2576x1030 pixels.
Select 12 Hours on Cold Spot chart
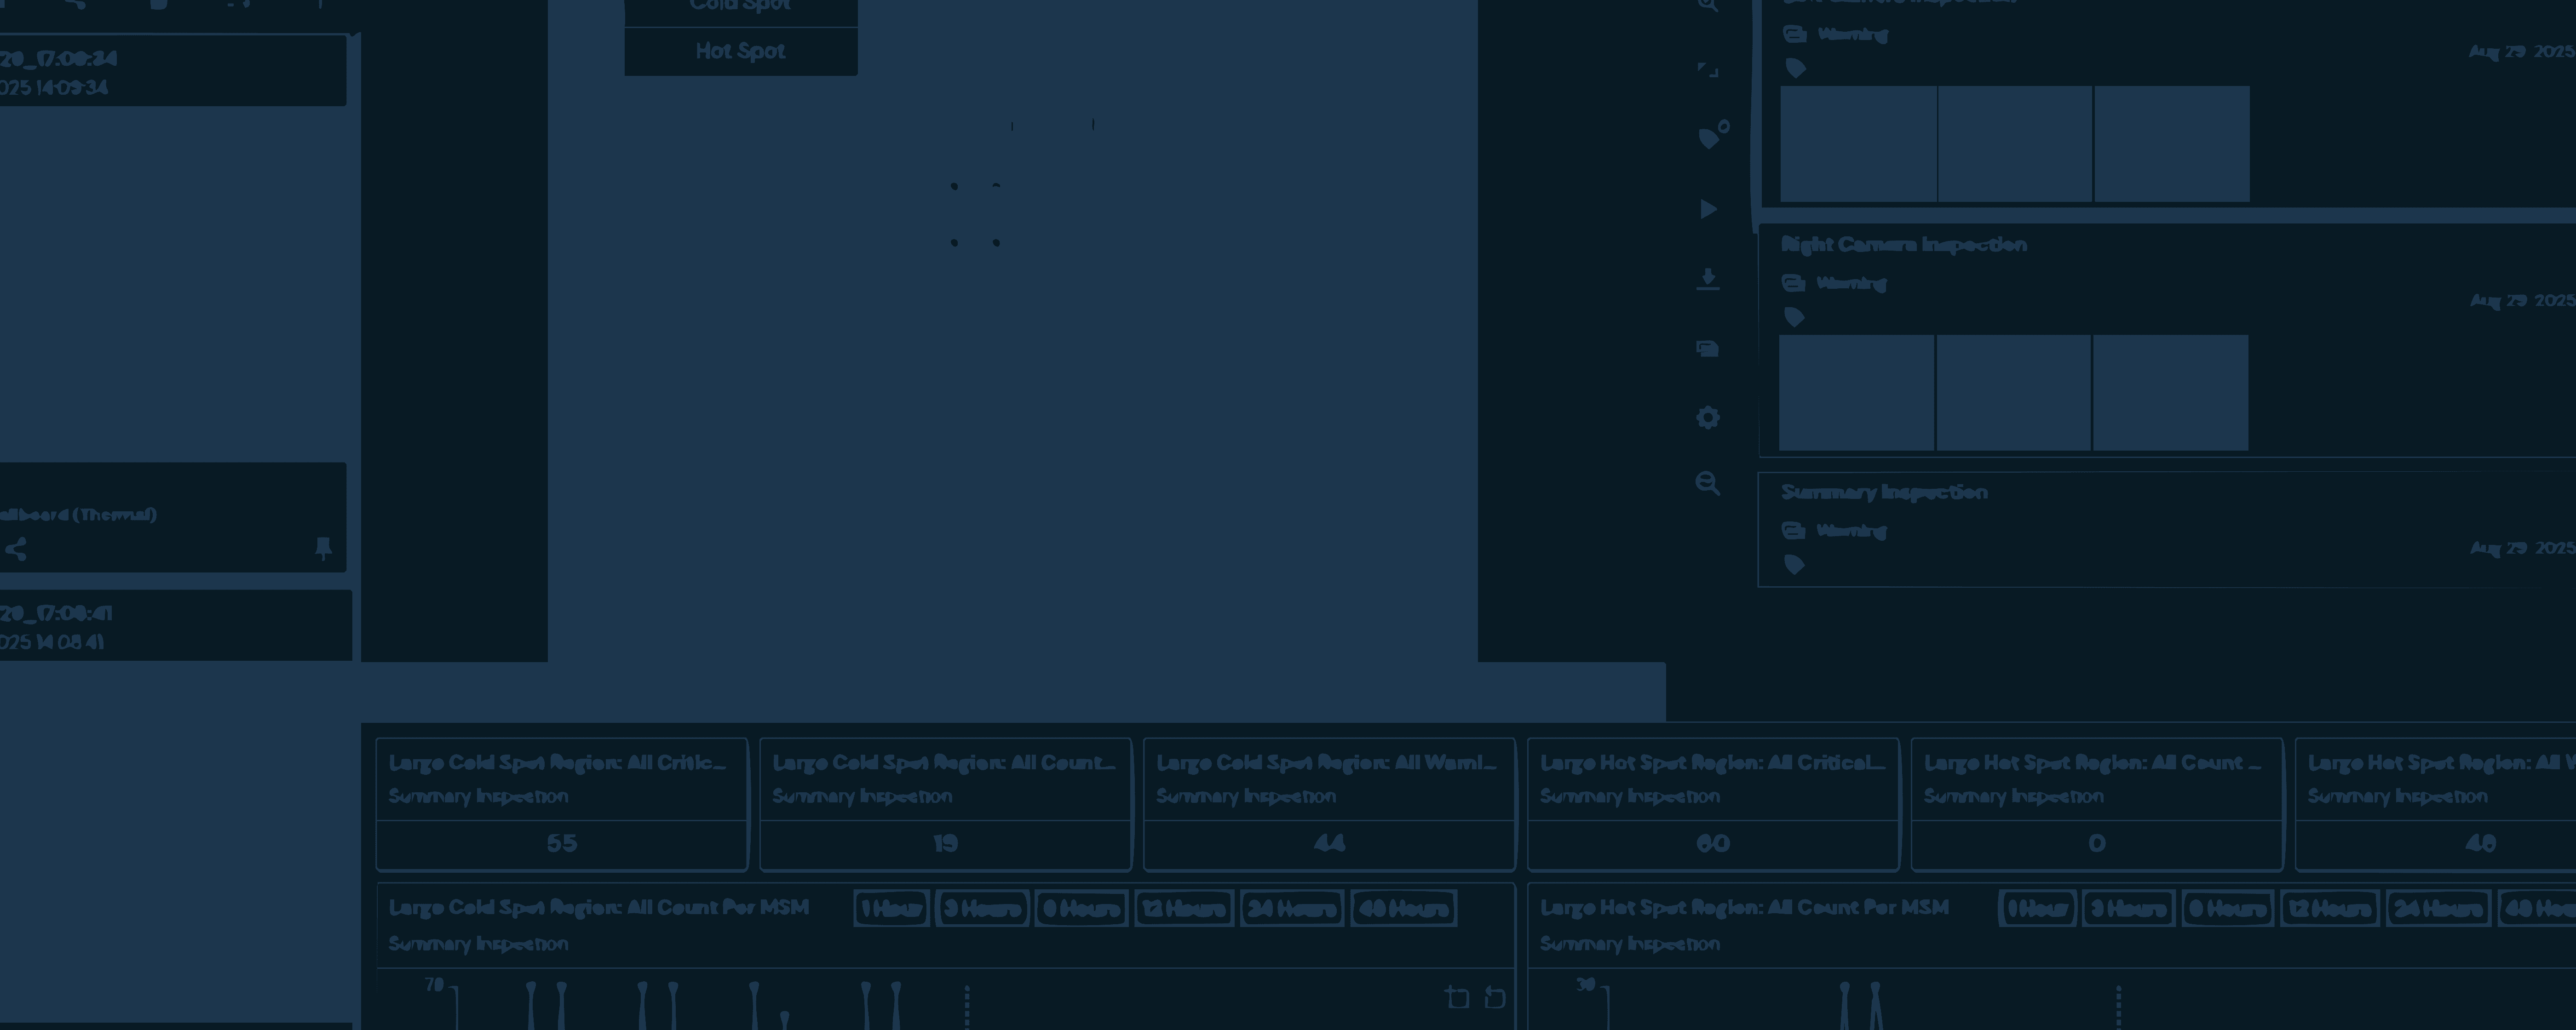(1184, 909)
